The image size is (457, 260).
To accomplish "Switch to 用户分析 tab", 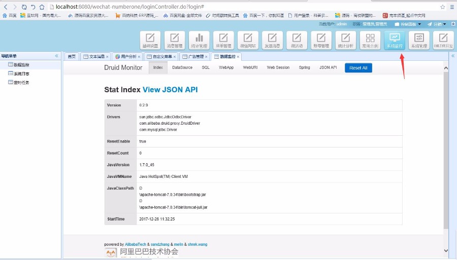I will [x=127, y=56].
